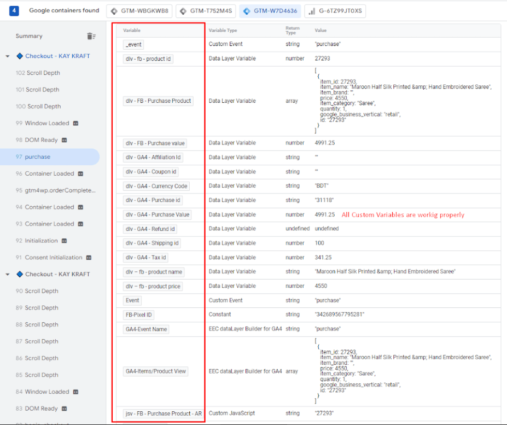Click the dlv - FB - Purchase value variable
The image size is (507, 425).
(x=155, y=143)
